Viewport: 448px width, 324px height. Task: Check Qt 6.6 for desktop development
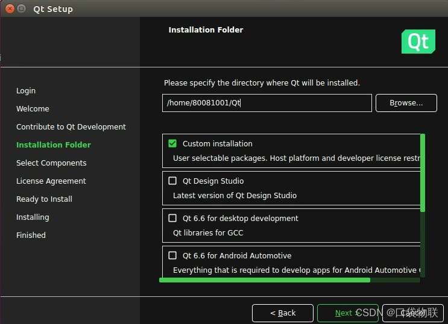[x=172, y=218]
